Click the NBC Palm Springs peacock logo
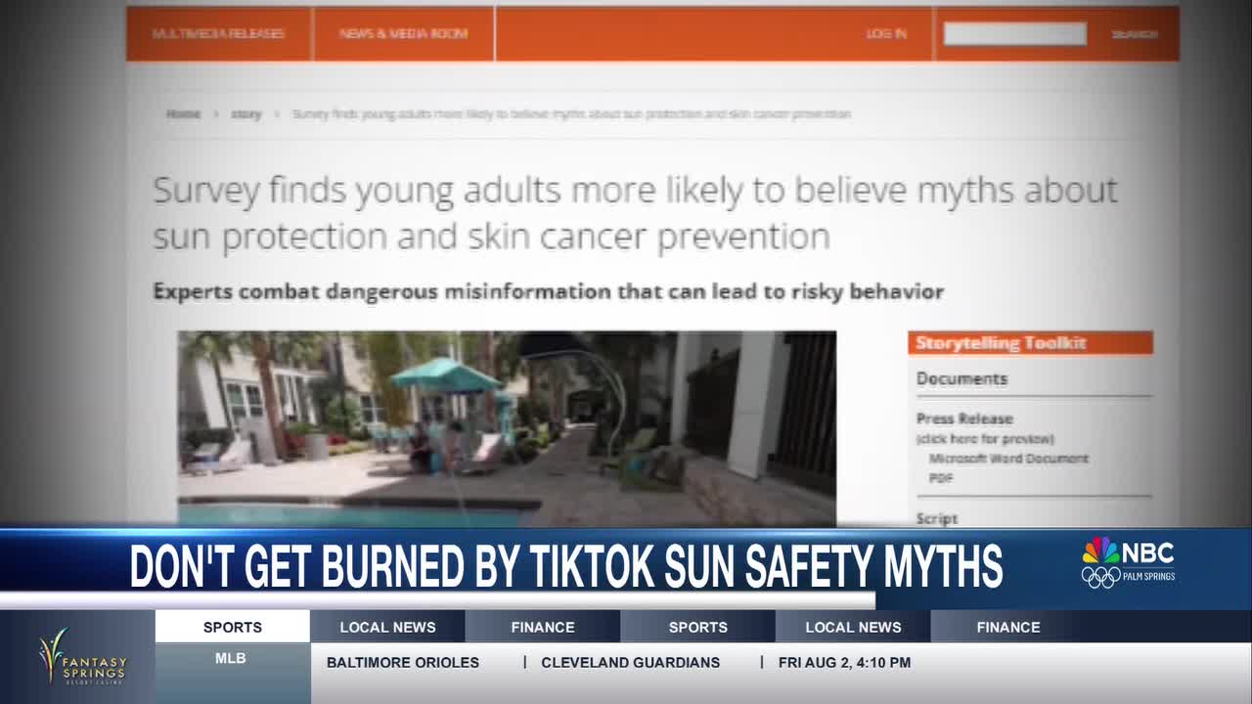The height and width of the screenshot is (704, 1252). 1128,562
